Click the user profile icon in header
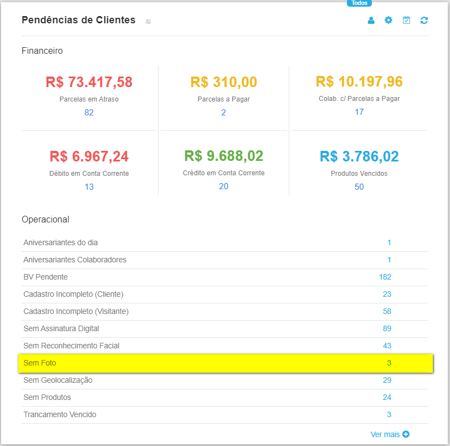 tap(371, 21)
